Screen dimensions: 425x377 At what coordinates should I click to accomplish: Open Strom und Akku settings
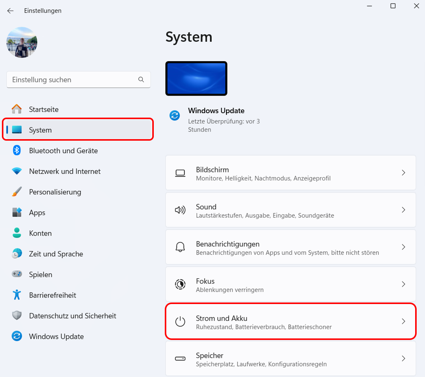coord(290,321)
